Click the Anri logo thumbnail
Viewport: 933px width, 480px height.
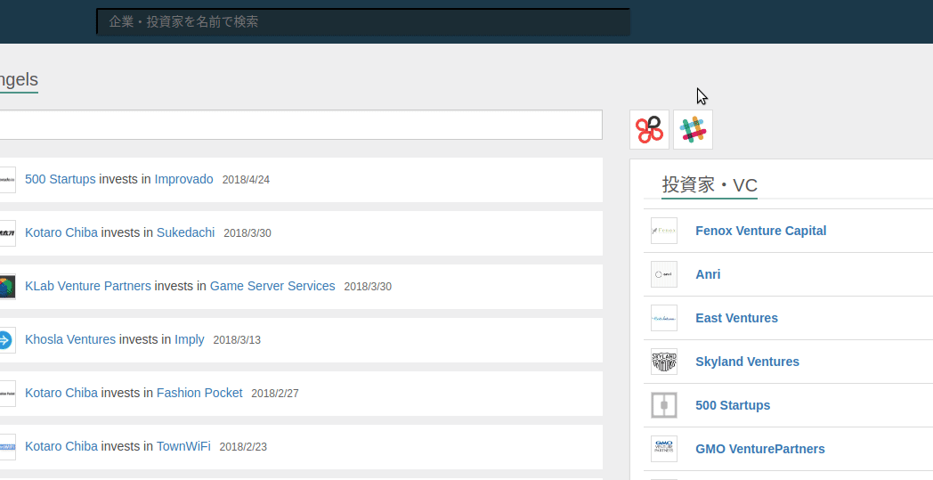pos(664,274)
